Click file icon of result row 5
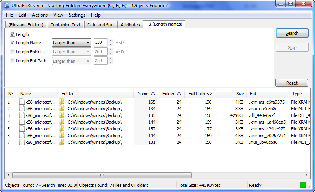The image size is (315, 192). pos(22,128)
